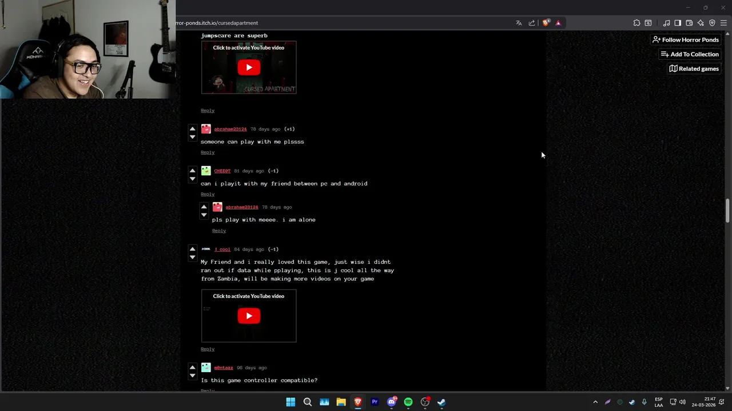Downvote CHBX07's comment
The width and height of the screenshot is (732, 411).
(x=192, y=179)
